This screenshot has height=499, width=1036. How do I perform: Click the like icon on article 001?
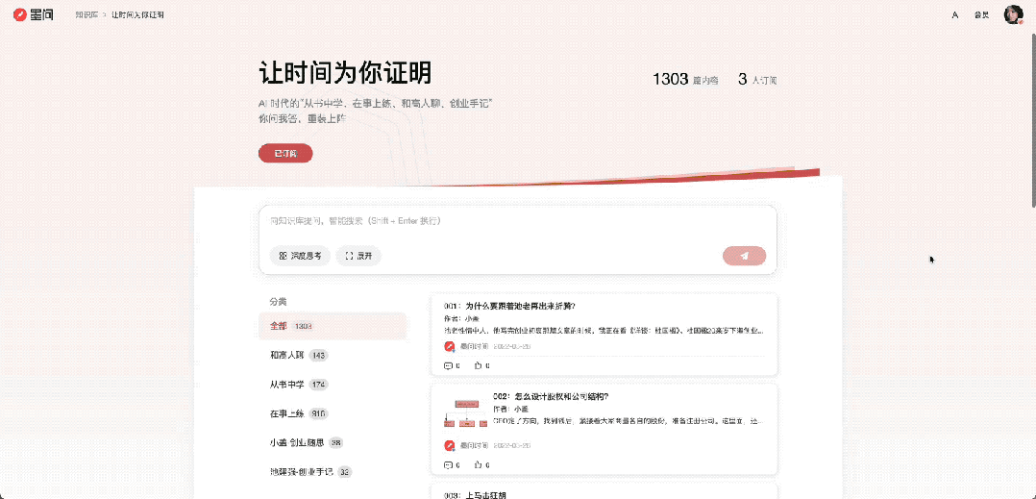coord(478,365)
